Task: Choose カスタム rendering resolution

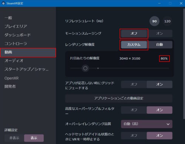Action: coord(134,45)
